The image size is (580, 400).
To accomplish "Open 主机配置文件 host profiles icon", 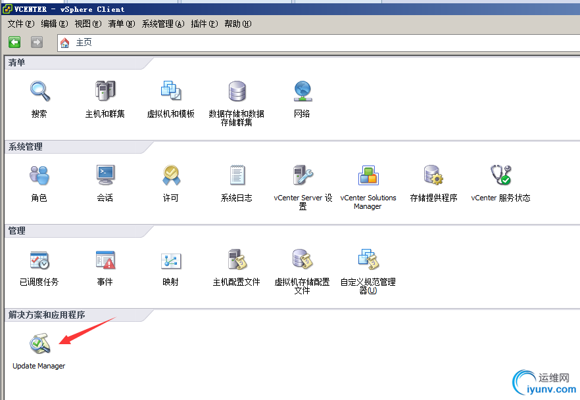I will point(237,259).
